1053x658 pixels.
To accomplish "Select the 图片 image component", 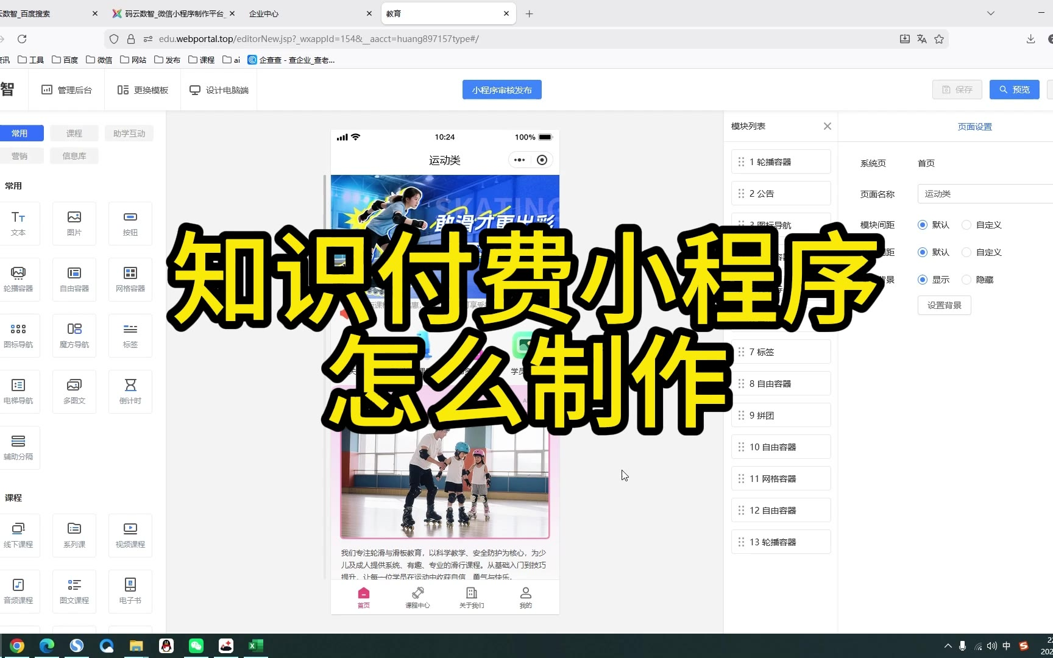I will 74,223.
